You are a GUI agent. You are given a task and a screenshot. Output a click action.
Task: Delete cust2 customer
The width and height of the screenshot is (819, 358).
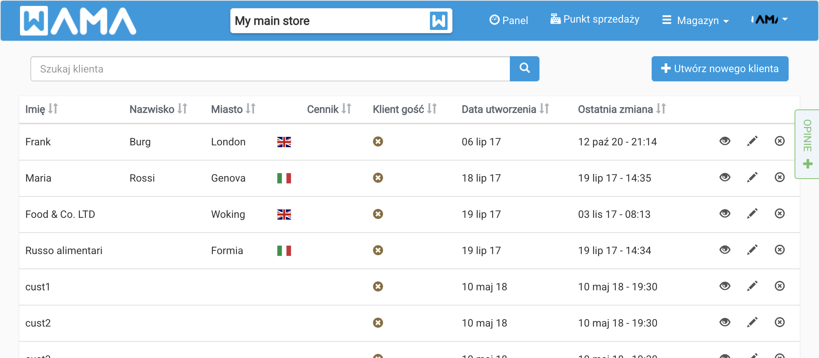coord(780,322)
